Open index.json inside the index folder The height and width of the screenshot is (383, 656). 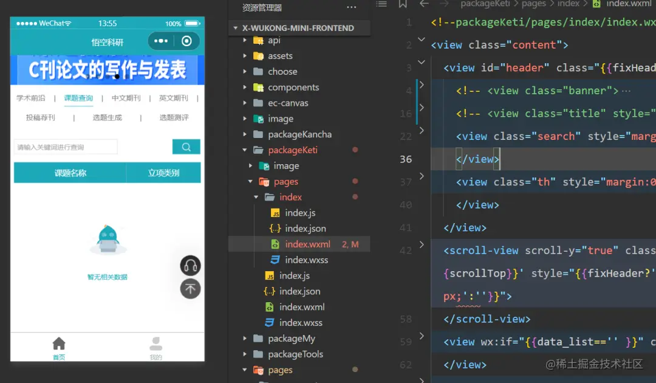coord(305,229)
